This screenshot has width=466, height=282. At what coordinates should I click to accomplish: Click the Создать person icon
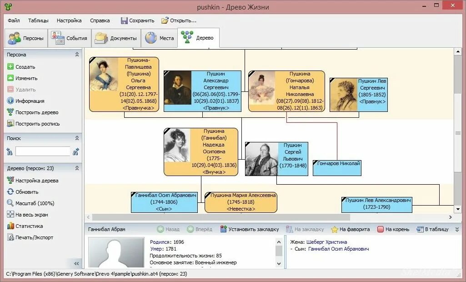click(10, 66)
